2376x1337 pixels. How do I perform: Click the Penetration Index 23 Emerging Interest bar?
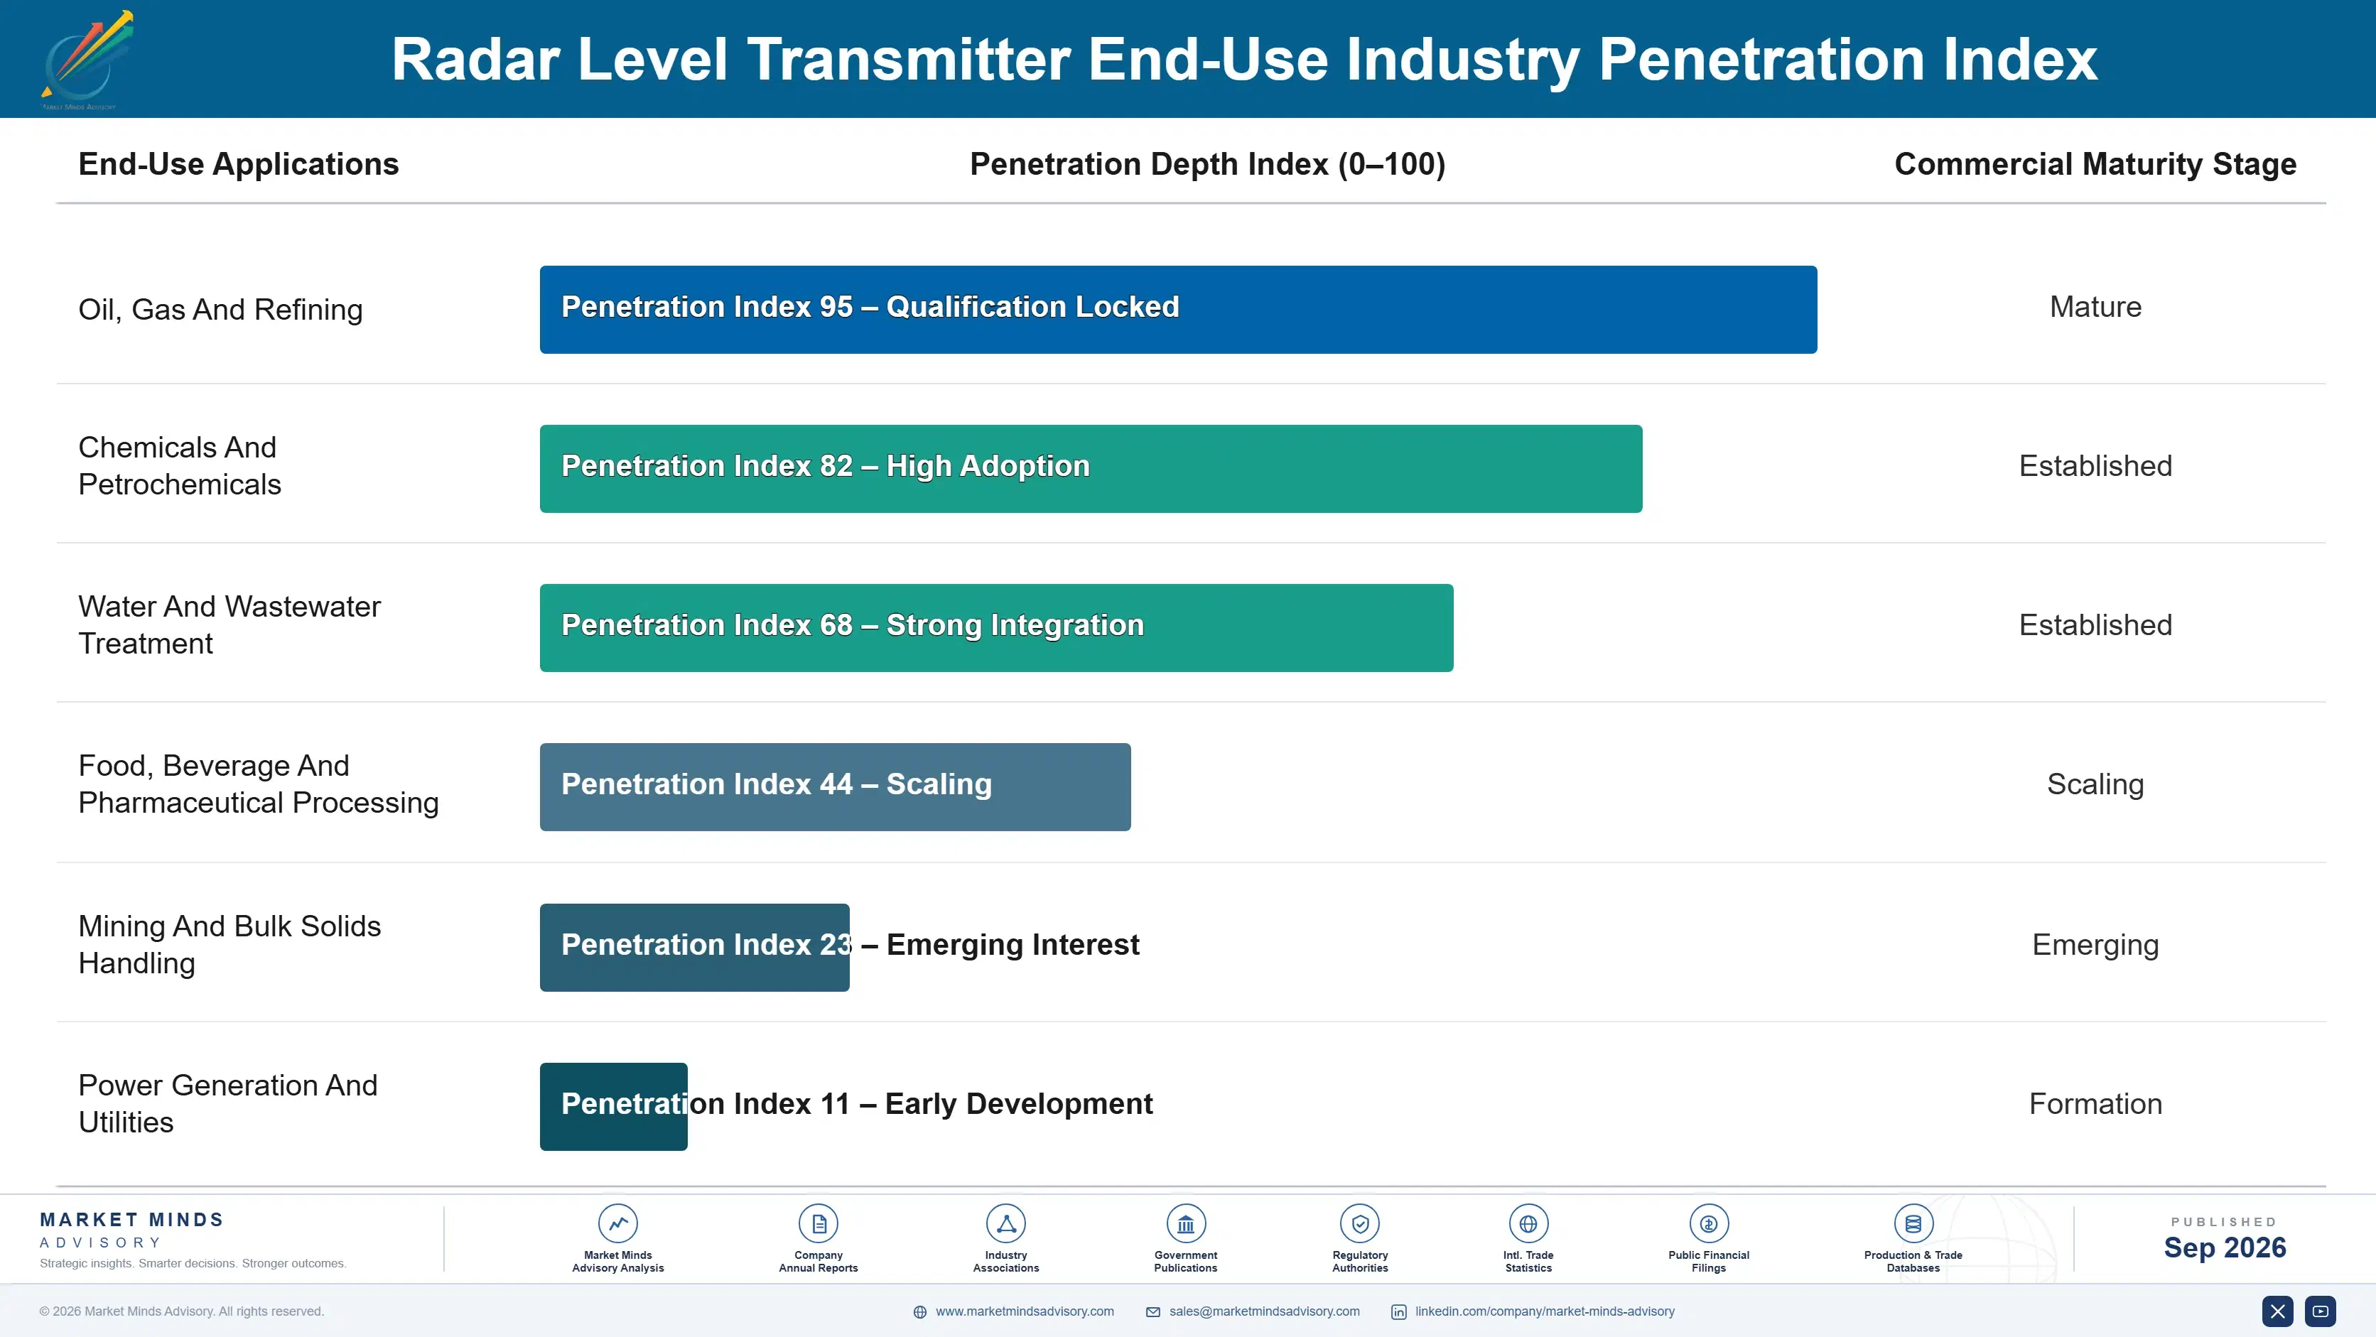(693, 947)
